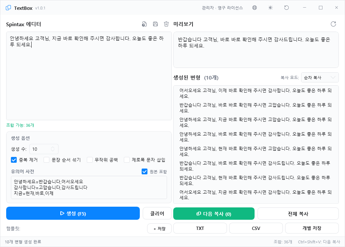Click the TextBox app logo icon
Image resolution: width=345 pixels, height=247 pixels.
pos(8,8)
